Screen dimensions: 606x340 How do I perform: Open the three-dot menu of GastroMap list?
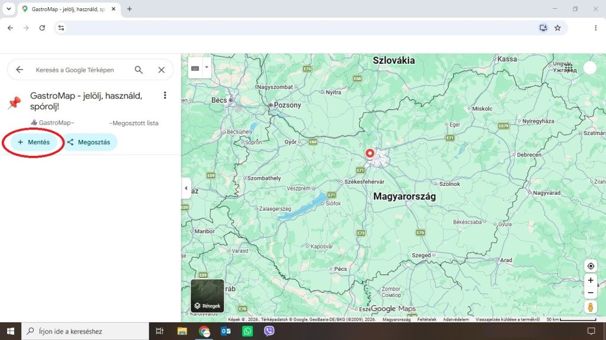coord(165,95)
